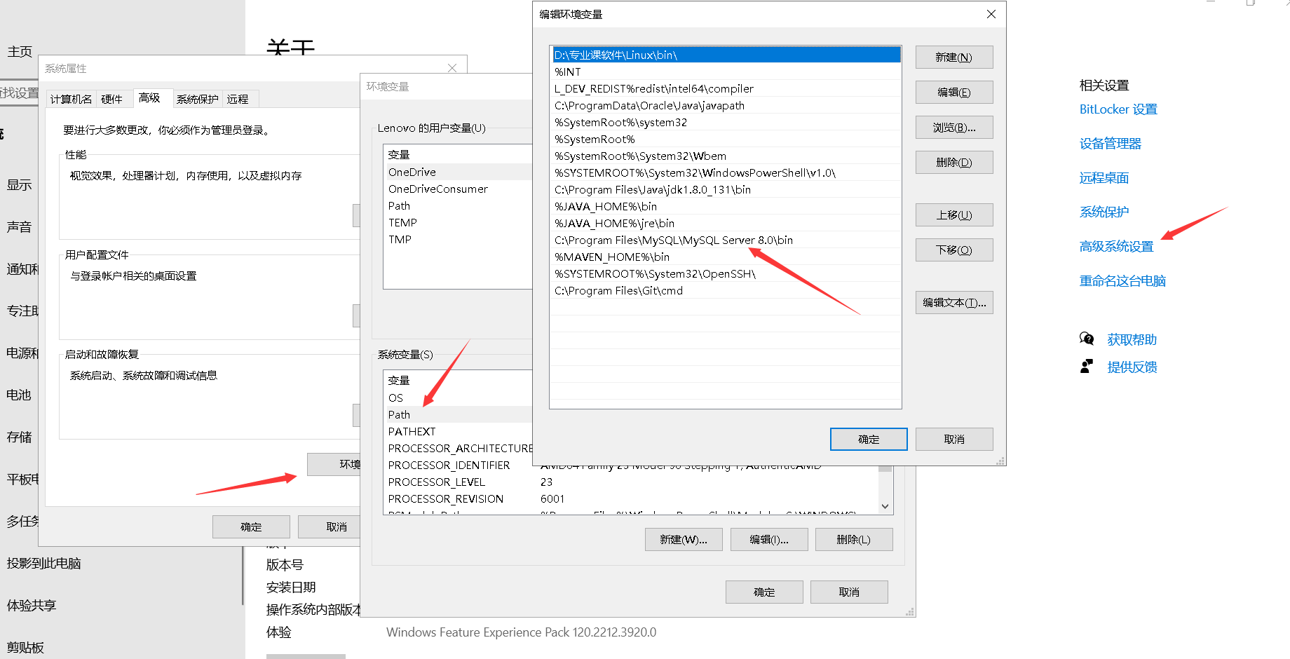The height and width of the screenshot is (659, 1290).
Task: Close the 编辑环境变量 dialog with the X icon
Action: pos(991,14)
